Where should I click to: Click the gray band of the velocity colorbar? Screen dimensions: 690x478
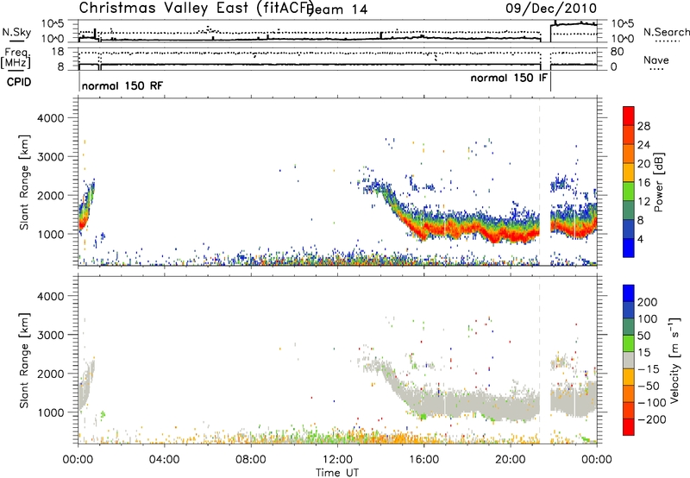(629, 360)
